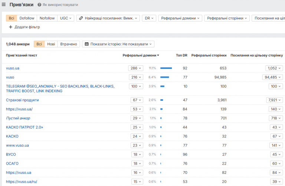Open the vuso.ua anchor link
The width and height of the screenshot is (285, 186).
click(13, 68)
